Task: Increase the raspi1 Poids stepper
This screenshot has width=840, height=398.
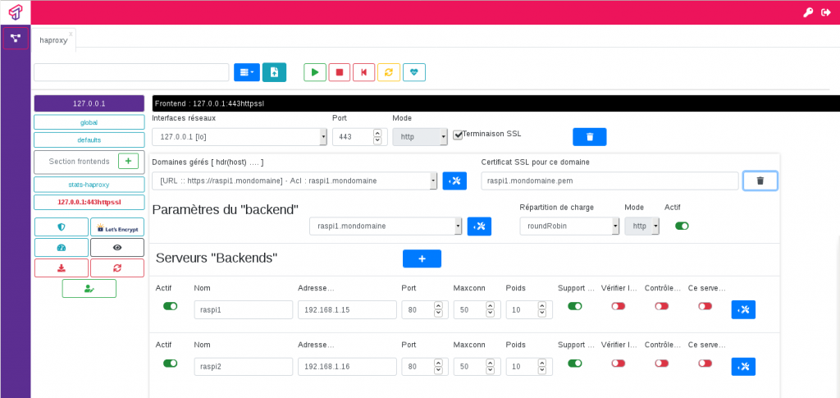Action: point(542,306)
